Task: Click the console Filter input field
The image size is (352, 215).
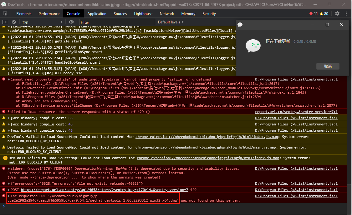Action: tap(117, 22)
